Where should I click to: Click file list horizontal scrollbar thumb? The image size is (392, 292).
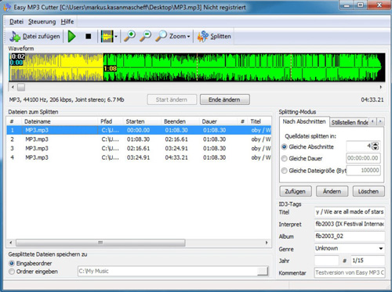point(100,243)
